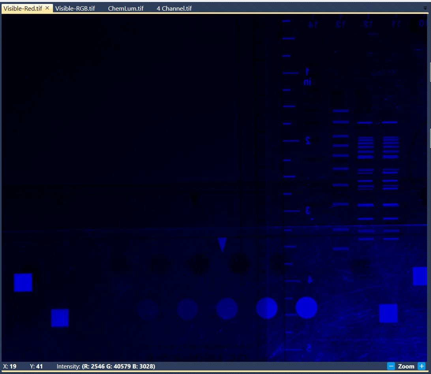431x374 pixels.
Task: Click the dark triangle marker in image
Action: 195,200
